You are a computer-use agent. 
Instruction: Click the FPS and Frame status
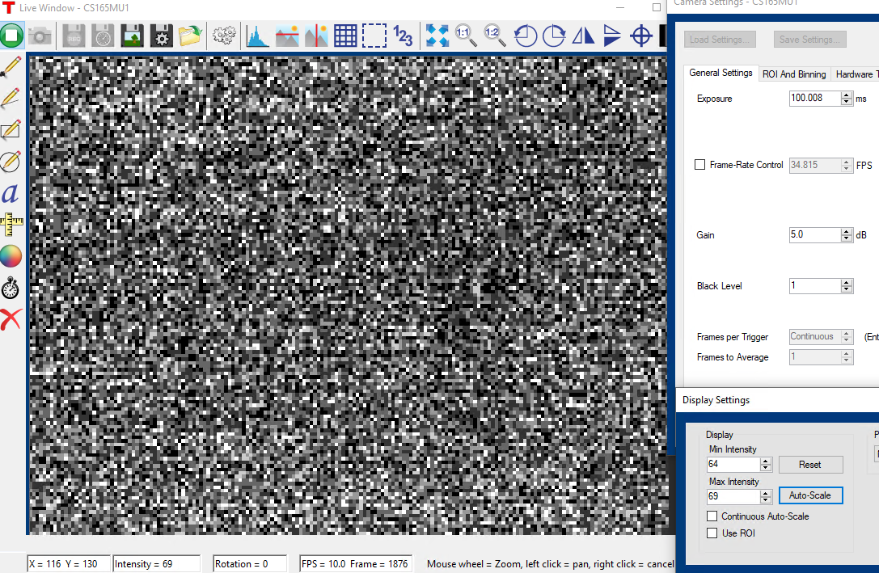pos(356,563)
